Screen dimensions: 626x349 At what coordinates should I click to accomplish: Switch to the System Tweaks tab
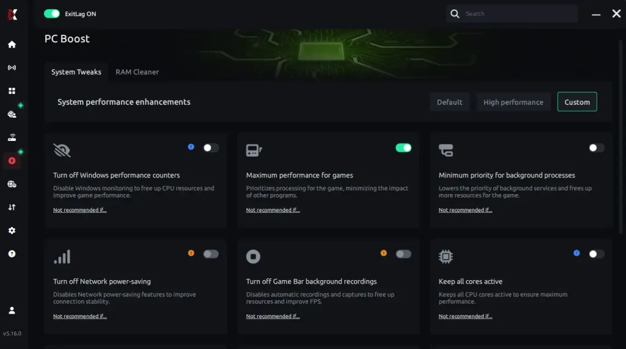[76, 72]
